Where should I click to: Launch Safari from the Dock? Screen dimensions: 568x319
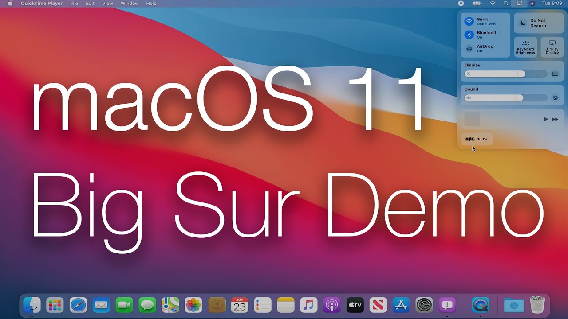pos(78,305)
